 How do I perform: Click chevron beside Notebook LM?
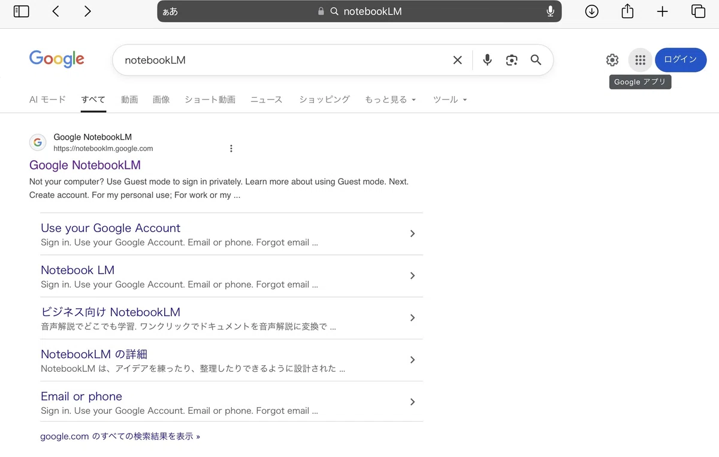pos(412,276)
